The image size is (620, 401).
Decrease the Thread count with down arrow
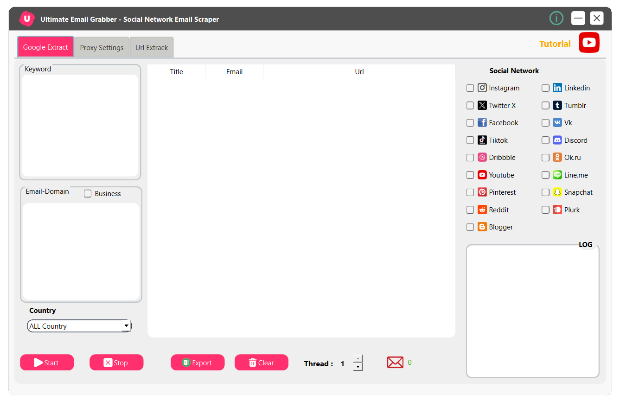click(358, 367)
